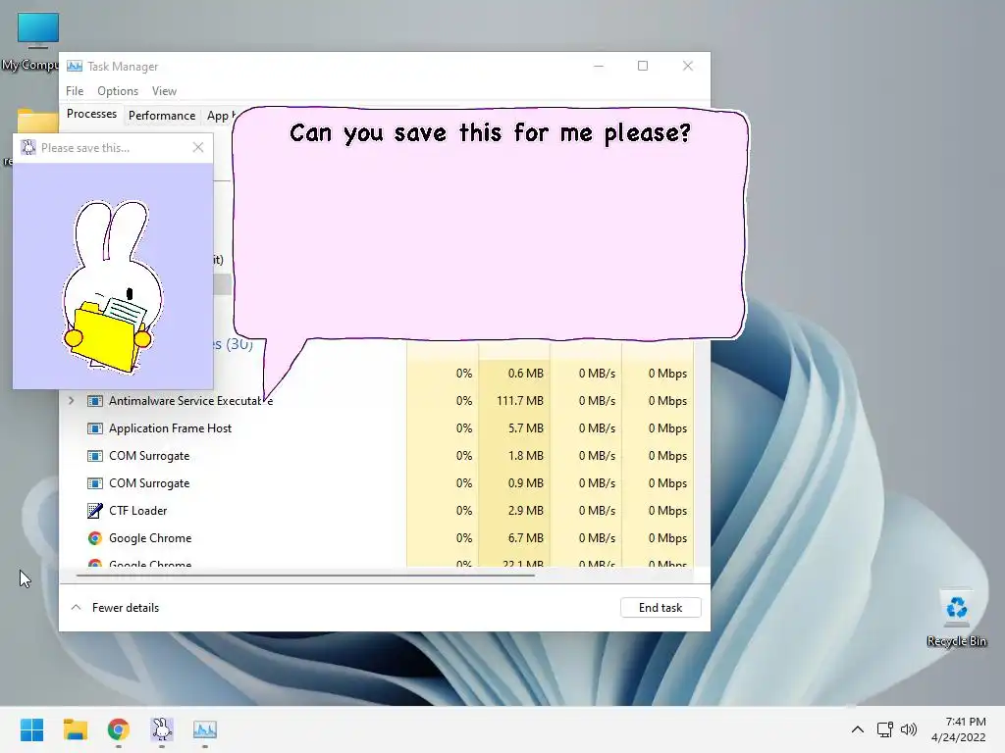Collapse to Fewer details view

(115, 608)
